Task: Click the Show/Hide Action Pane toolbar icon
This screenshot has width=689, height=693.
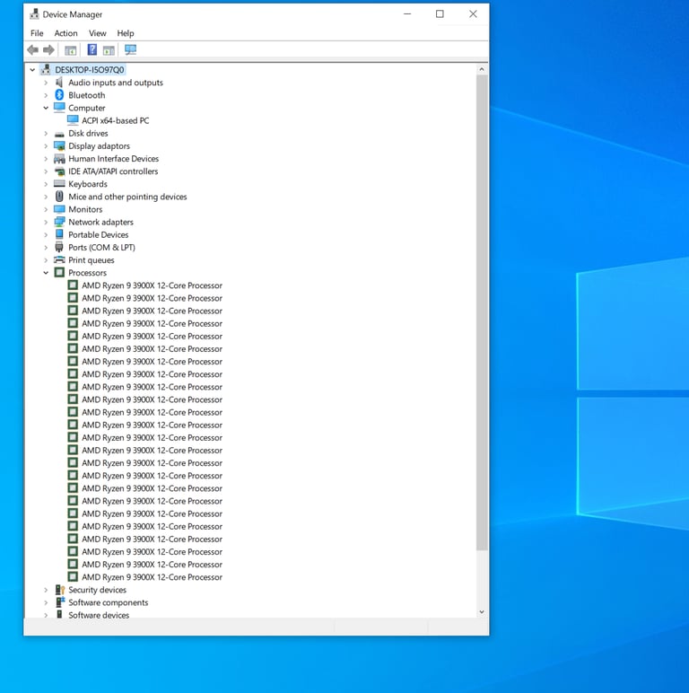Action: pos(109,50)
